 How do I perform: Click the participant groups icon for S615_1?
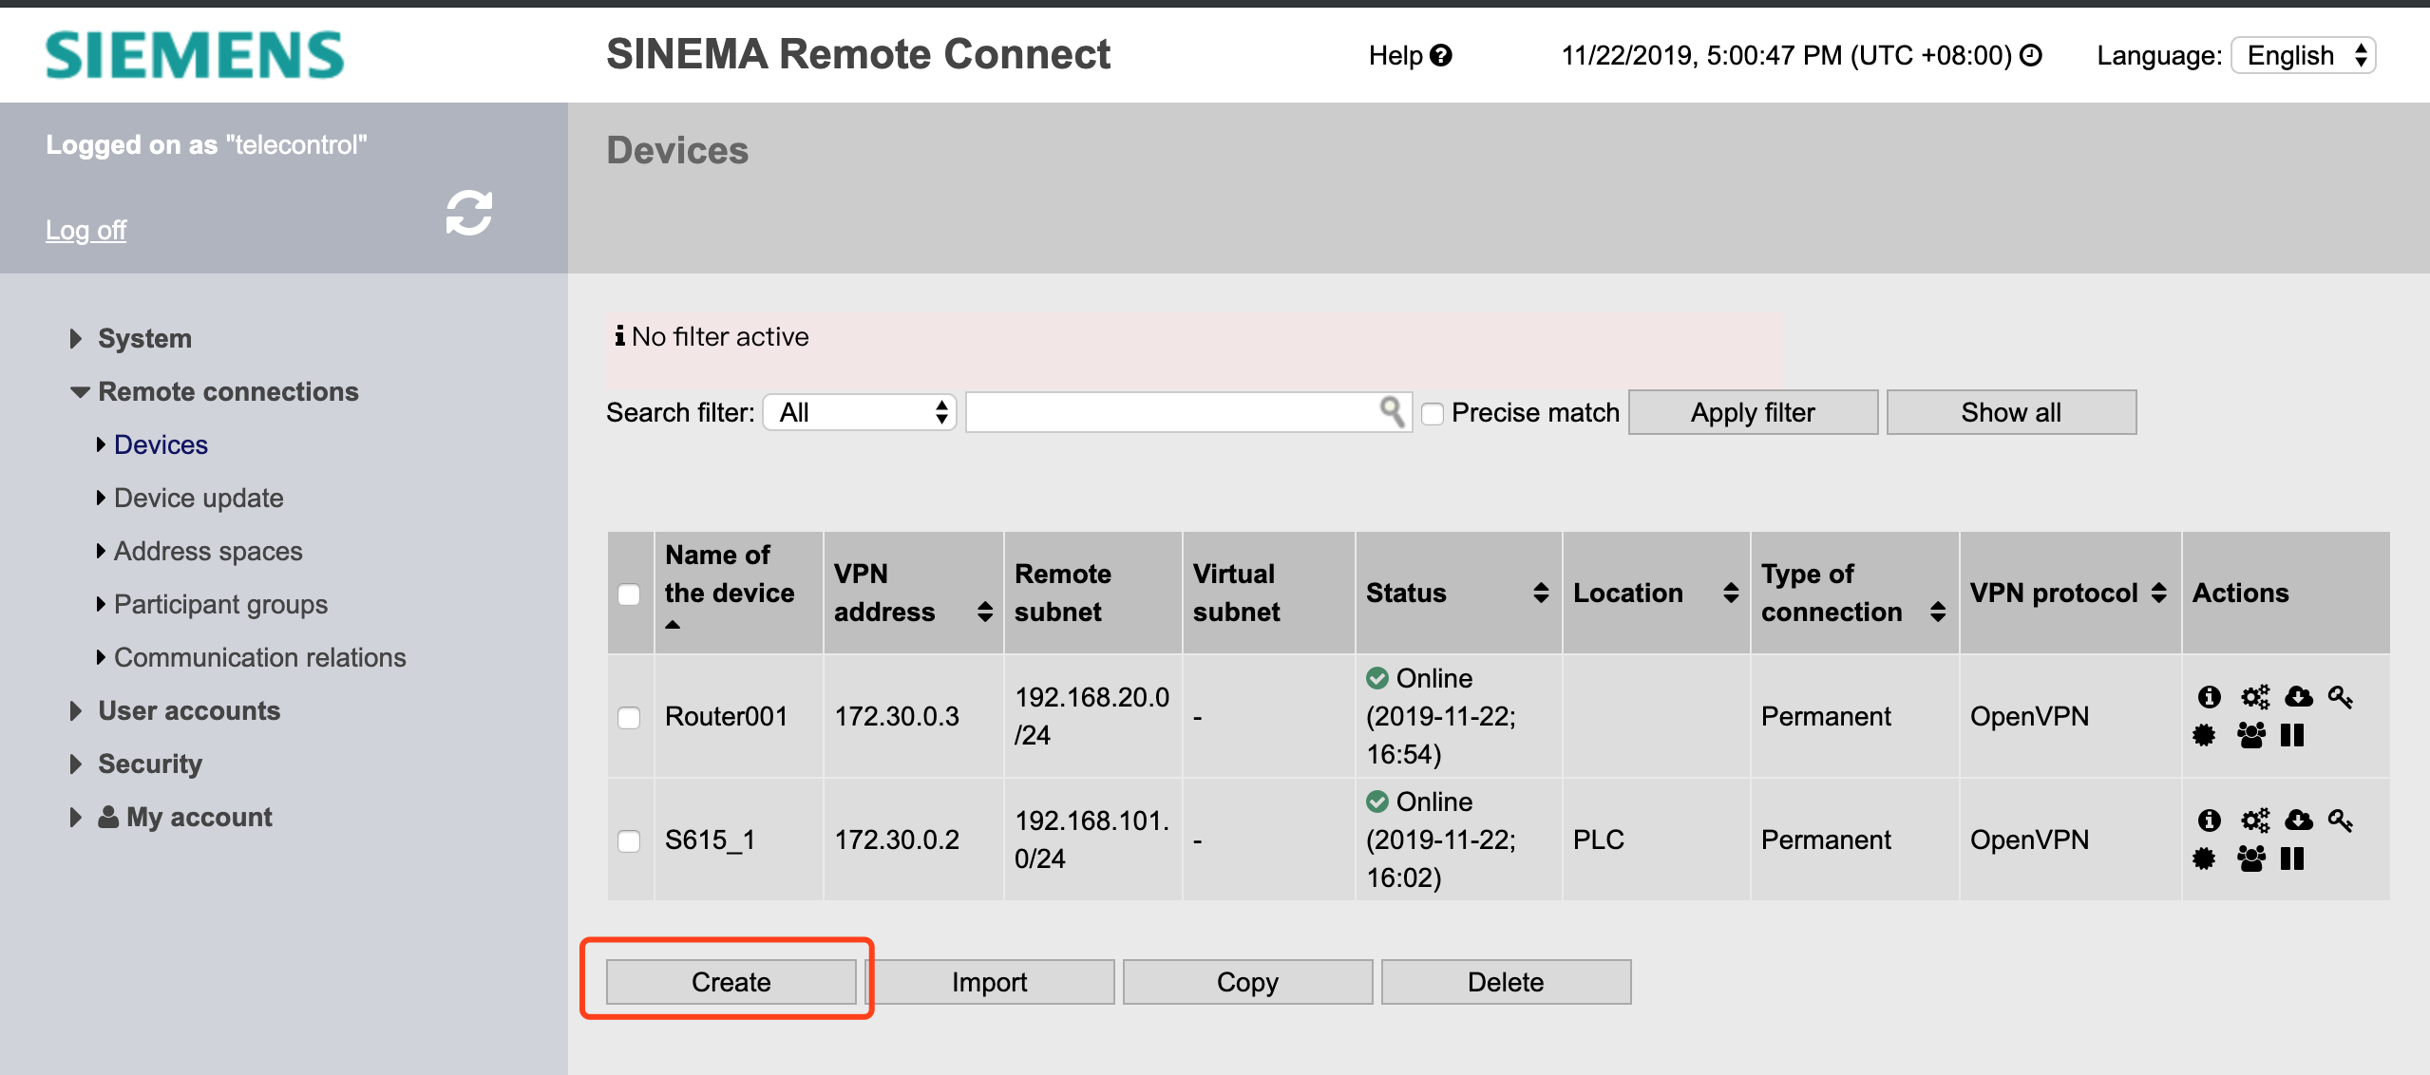(2250, 858)
